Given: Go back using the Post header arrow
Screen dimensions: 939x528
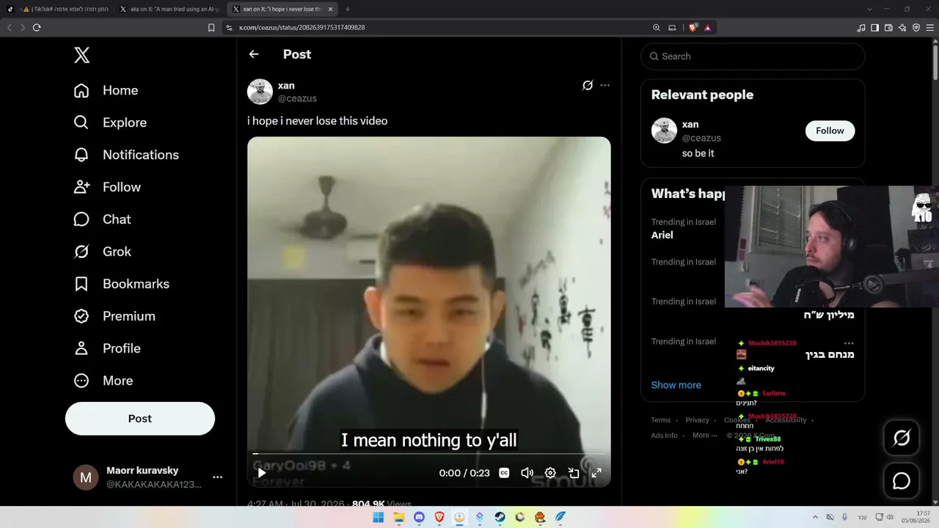Looking at the screenshot, I should tap(254, 54).
